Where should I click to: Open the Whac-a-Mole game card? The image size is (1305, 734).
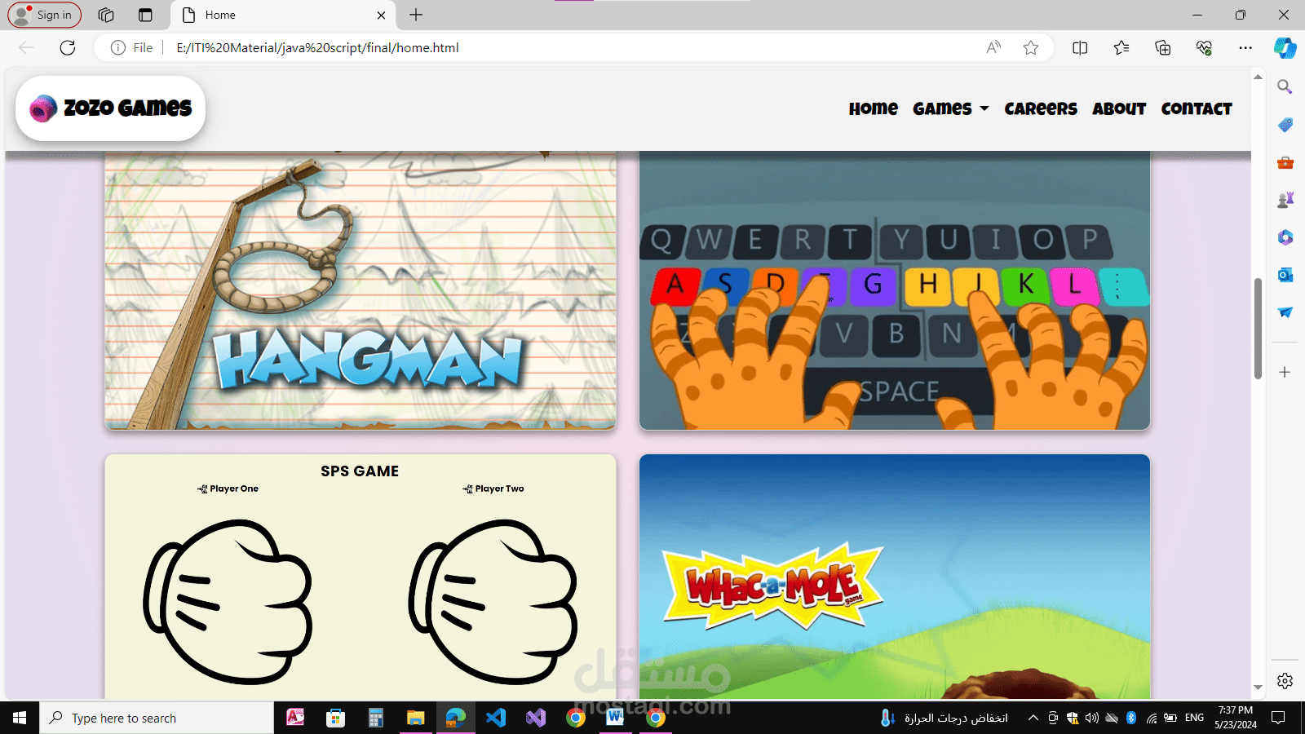(x=895, y=576)
